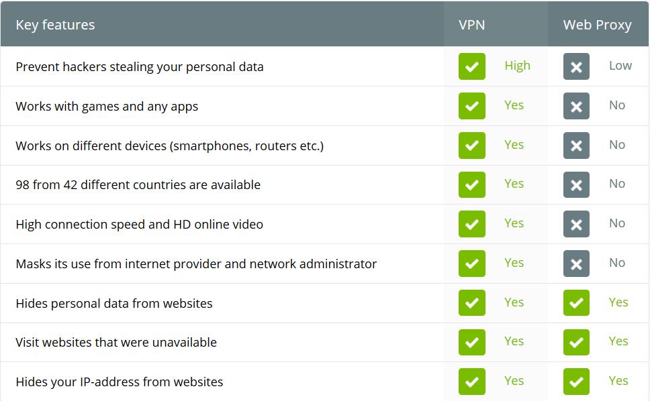
Task: Click Web Proxy X for different devices row
Action: (x=576, y=146)
